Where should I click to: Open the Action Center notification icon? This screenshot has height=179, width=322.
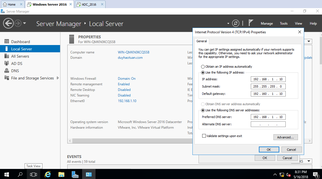tap(316, 175)
